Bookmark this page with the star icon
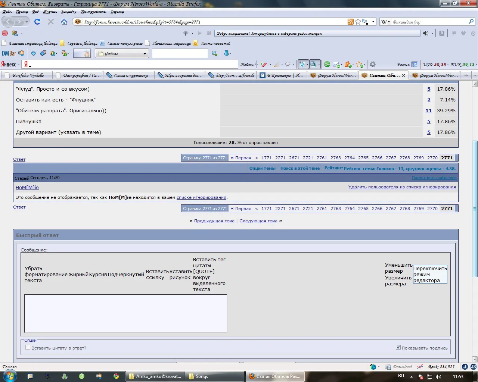 [358, 22]
